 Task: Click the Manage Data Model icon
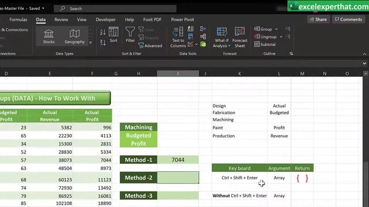[203, 44]
